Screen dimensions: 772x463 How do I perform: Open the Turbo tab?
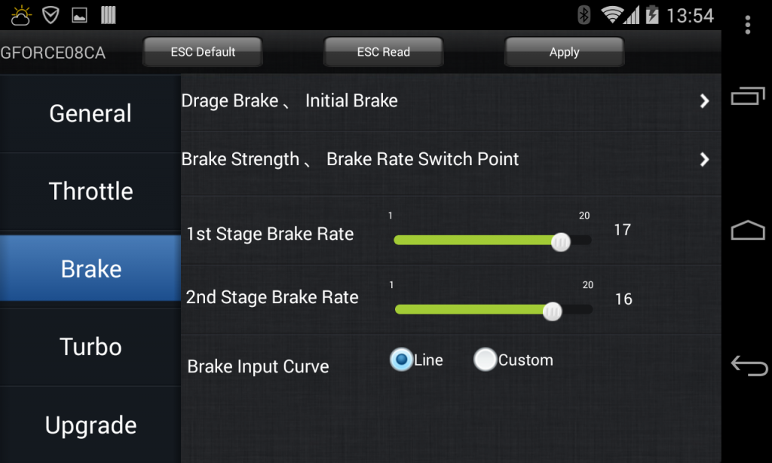90,347
